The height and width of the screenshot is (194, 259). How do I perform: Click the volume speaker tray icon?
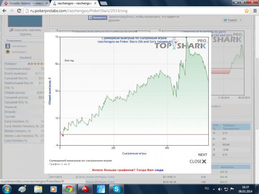click(x=220, y=189)
